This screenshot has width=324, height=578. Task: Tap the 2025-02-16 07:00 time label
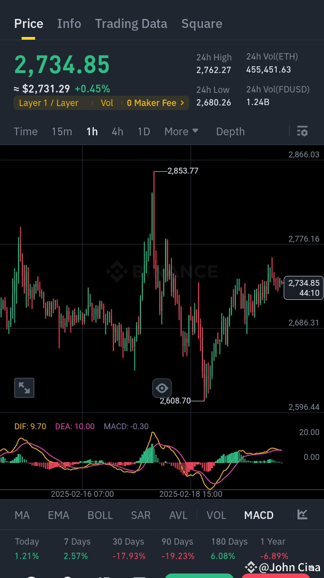(82, 494)
